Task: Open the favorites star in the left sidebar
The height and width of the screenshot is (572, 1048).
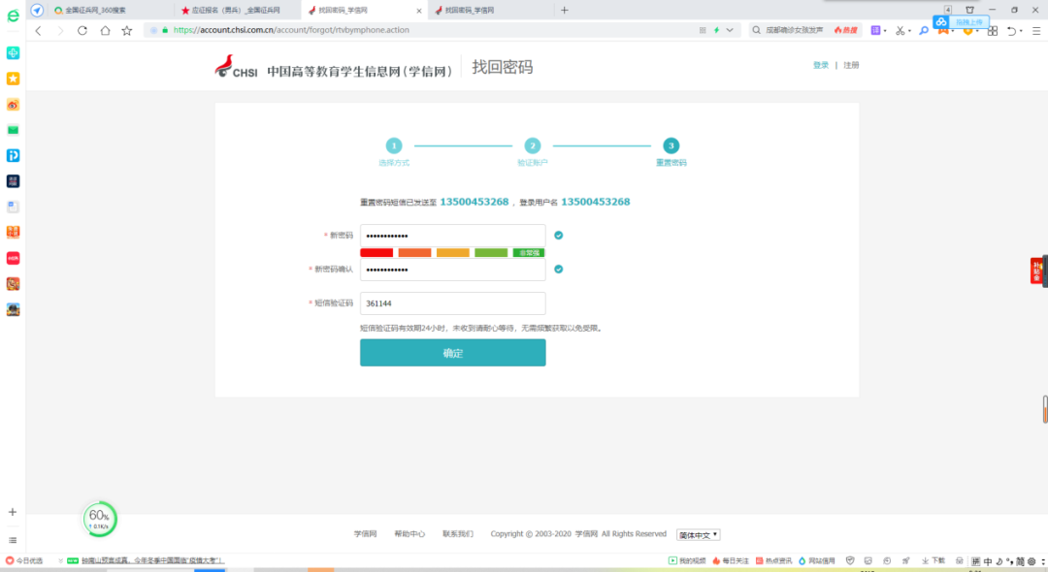Action: pos(13,79)
